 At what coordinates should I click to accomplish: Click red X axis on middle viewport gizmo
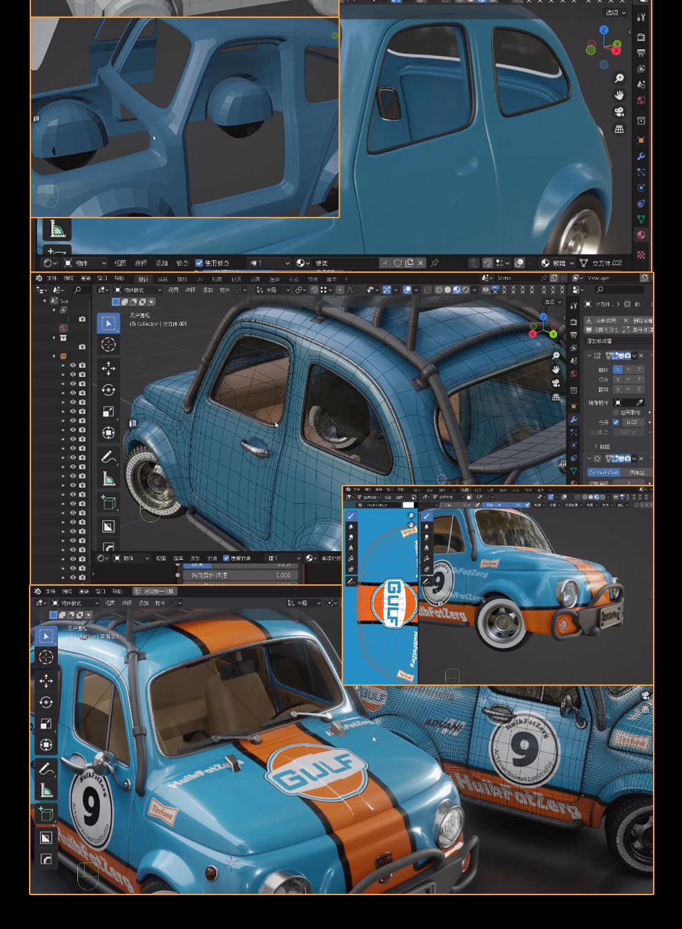533,334
